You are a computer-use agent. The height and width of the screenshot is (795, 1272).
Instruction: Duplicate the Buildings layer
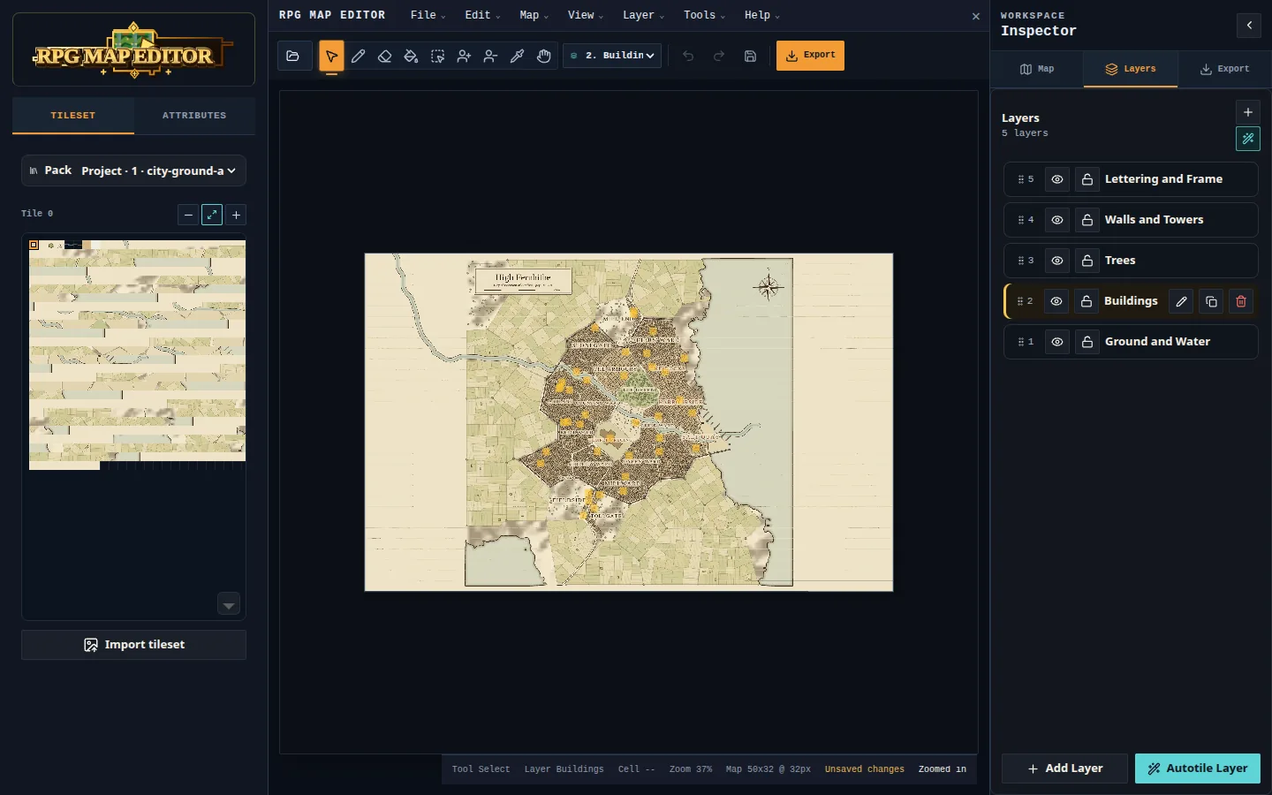pyautogui.click(x=1211, y=301)
